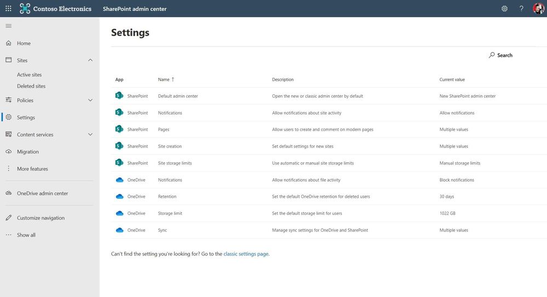Viewport: 547px width, 297px height.
Task: Select Show all in the sidebar
Action: [x=26, y=235]
